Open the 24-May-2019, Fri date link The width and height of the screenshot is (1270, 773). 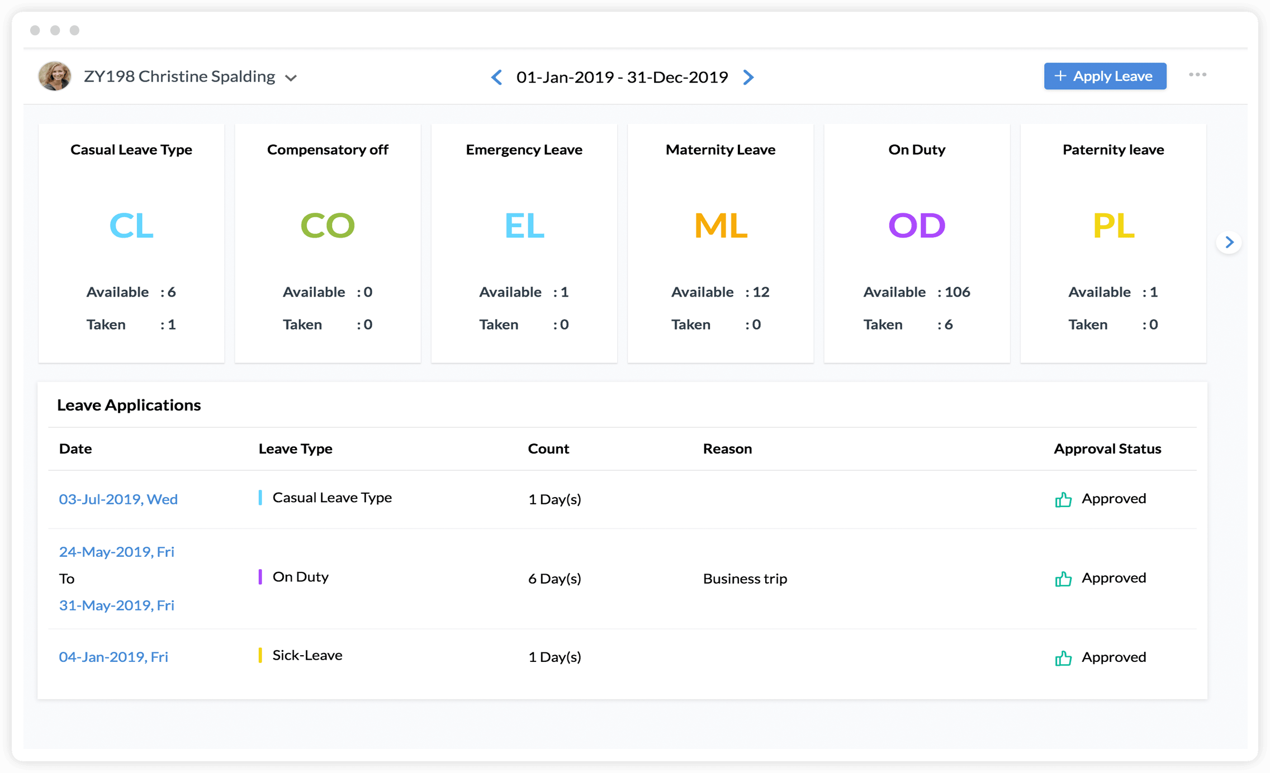117,552
